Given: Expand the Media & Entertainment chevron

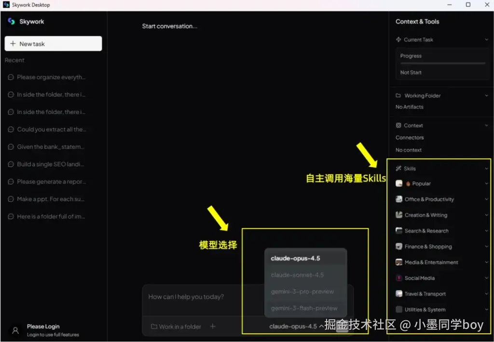Looking at the screenshot, I should 486,262.
